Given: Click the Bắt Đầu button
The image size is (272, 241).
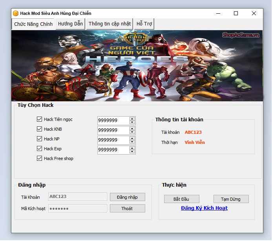Looking at the screenshot, I should pos(182,199).
